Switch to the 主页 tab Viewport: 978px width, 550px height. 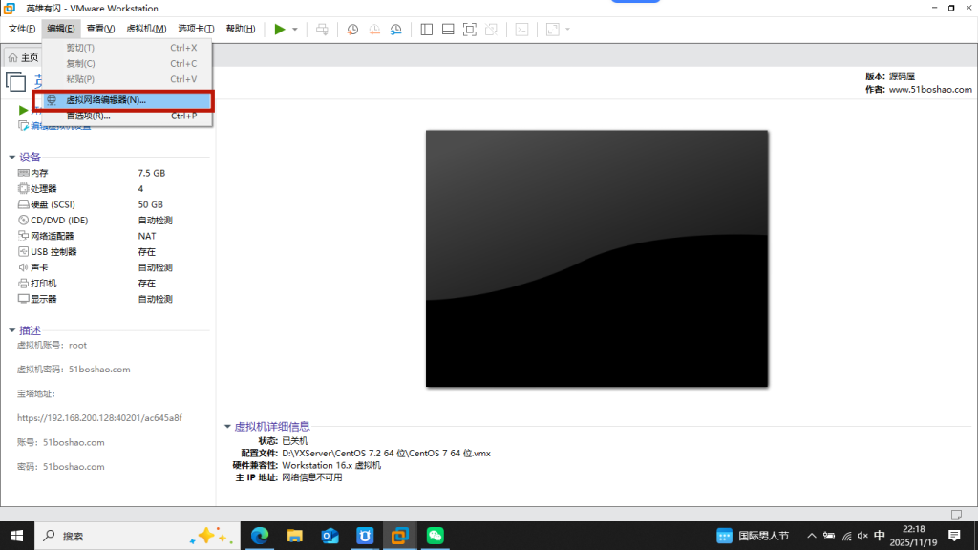pos(24,56)
